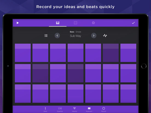Image resolution: width=151 pixels, height=113 pixels.
Task: Start recording with the Record button
Action: (x=104, y=110)
